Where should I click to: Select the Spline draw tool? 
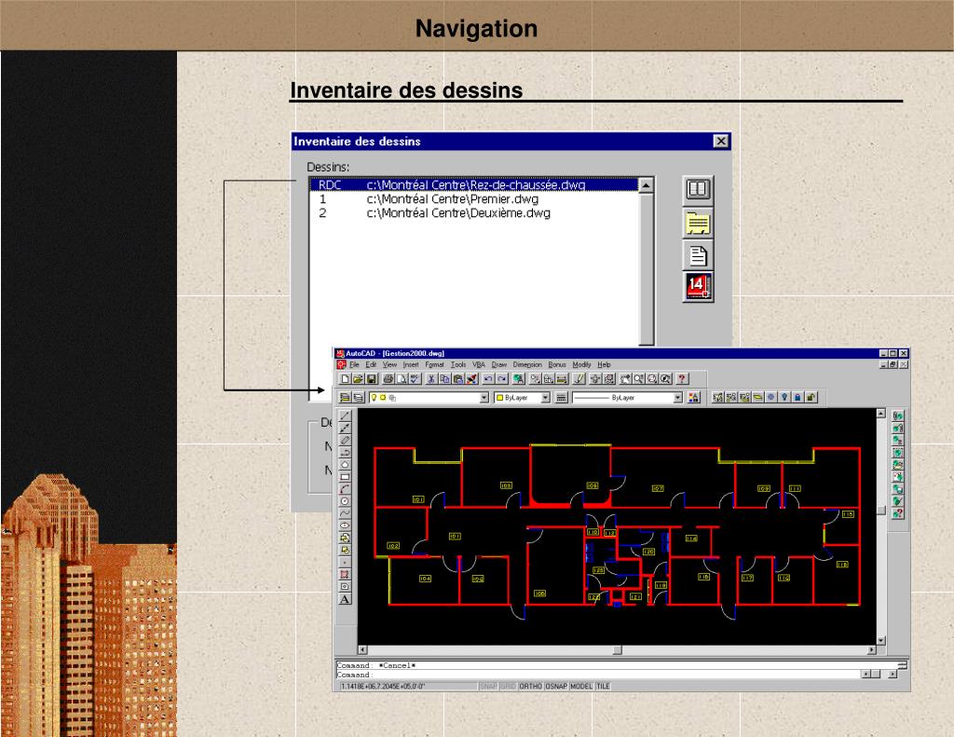[x=345, y=513]
